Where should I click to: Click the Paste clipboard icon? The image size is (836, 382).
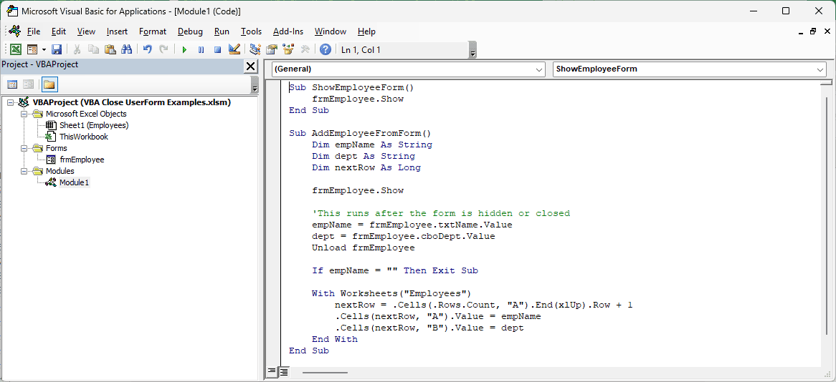110,49
